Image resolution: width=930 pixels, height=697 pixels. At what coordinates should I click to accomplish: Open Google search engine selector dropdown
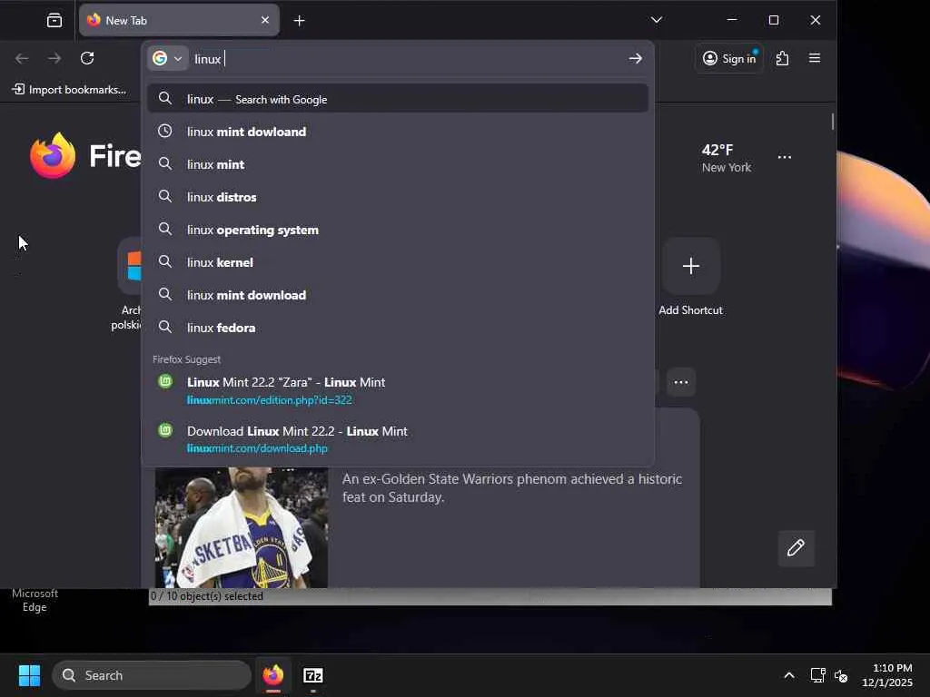(168, 58)
